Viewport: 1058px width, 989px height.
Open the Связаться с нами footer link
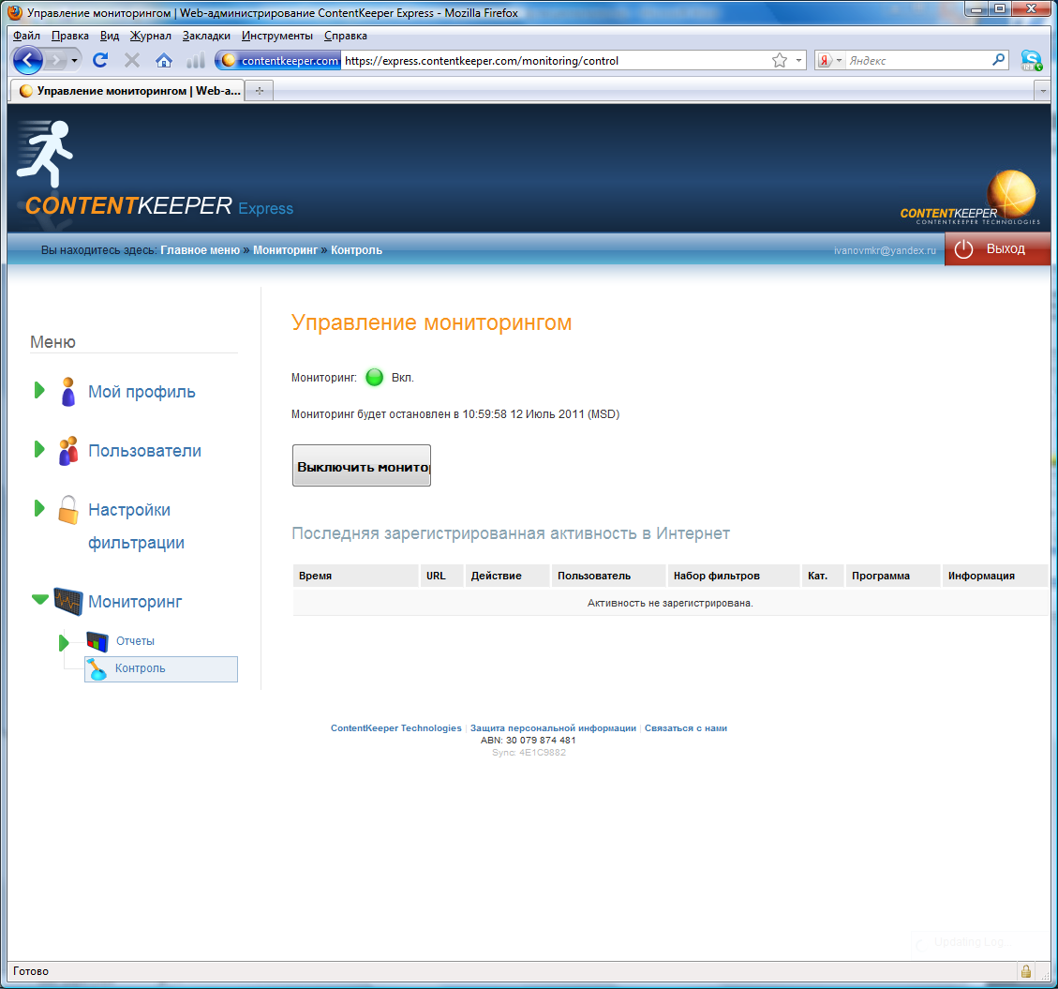(686, 728)
